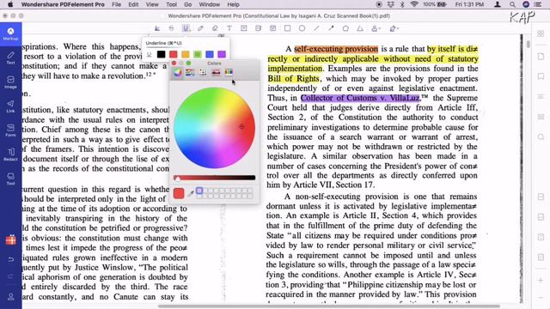Viewport: 550px width, 309px height.
Task: Choose the Strikethrough annotation tool
Action: click(171, 28)
